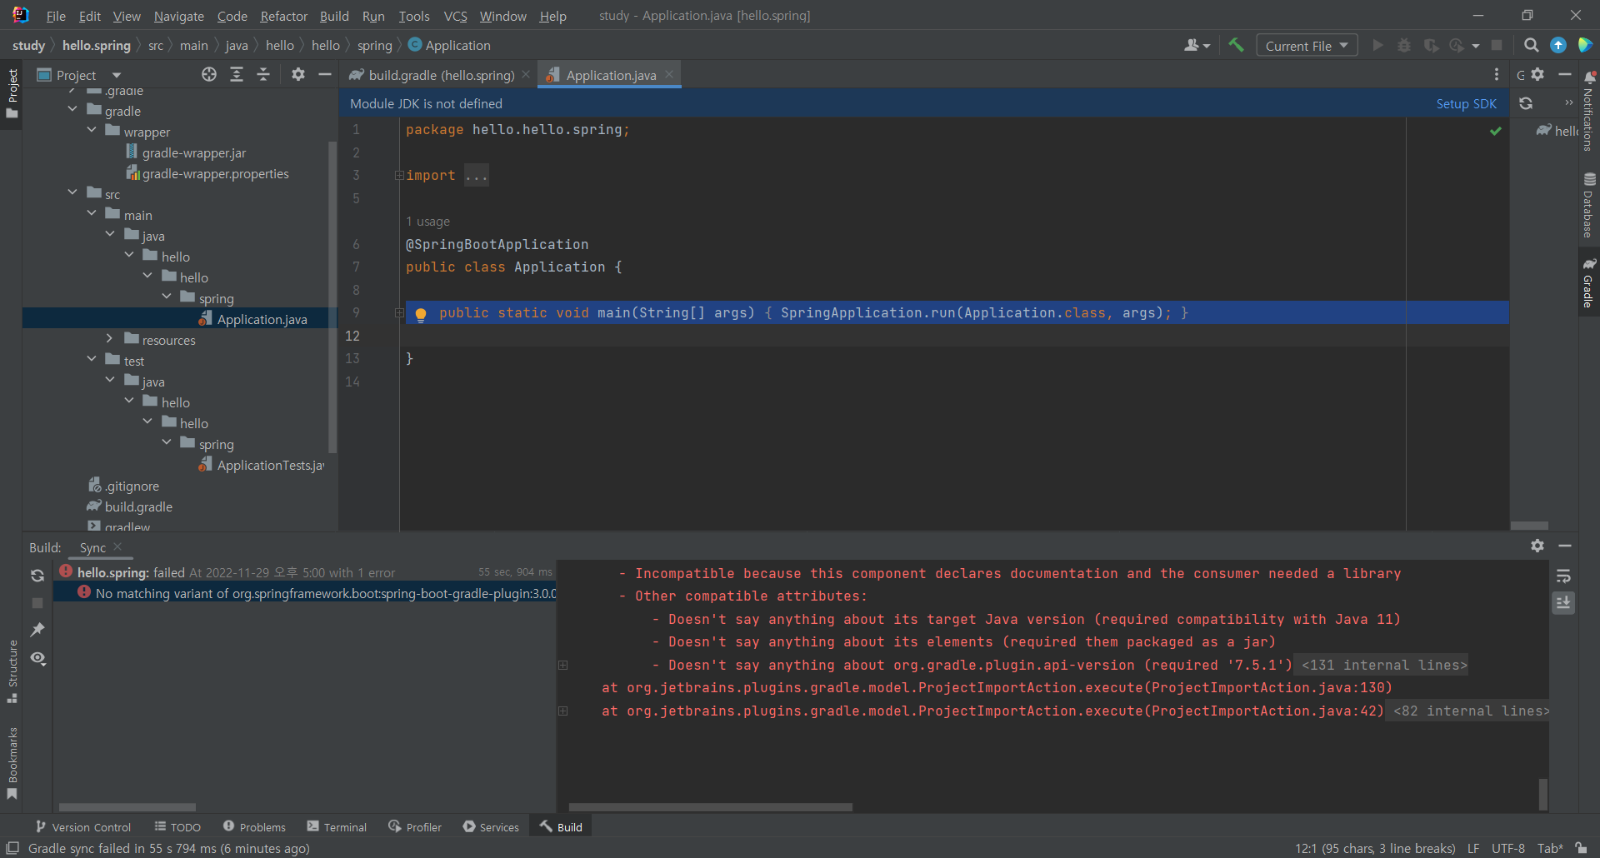1600x858 pixels.
Task: Pin the Build tab
Action: tap(37, 630)
